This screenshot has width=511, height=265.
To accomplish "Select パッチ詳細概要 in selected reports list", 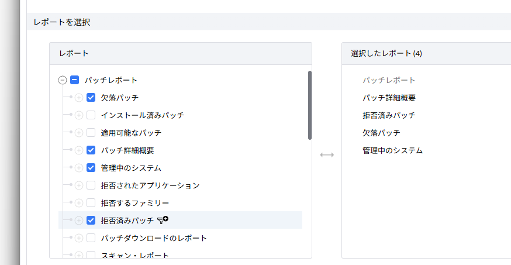I will pyautogui.click(x=389, y=98).
